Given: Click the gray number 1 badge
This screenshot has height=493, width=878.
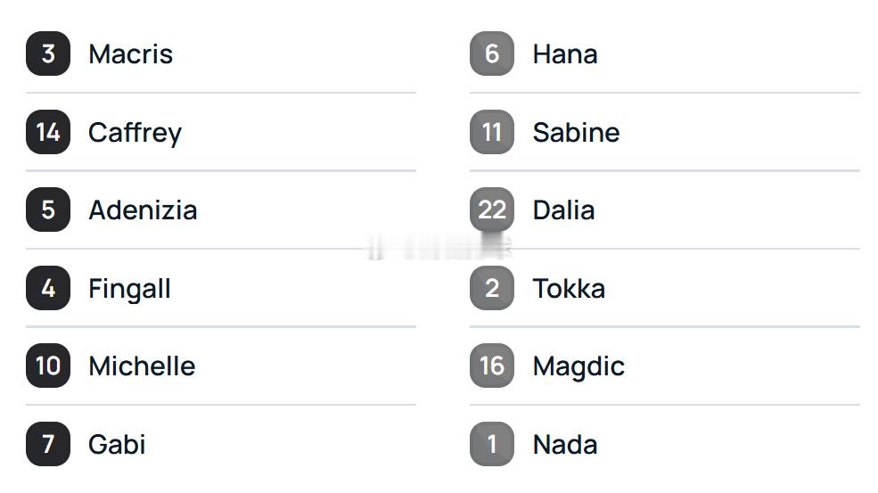Looking at the screenshot, I should click(492, 444).
